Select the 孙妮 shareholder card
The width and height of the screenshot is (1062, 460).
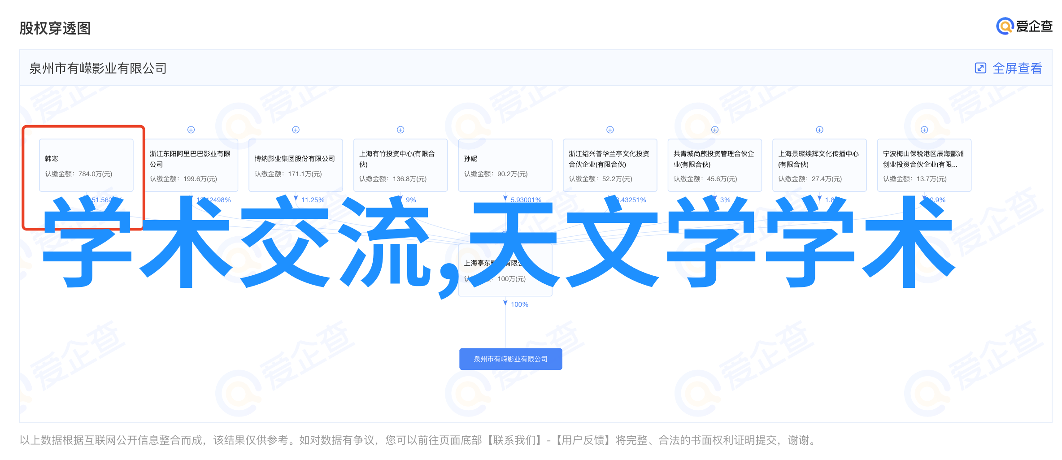pyautogui.click(x=505, y=165)
